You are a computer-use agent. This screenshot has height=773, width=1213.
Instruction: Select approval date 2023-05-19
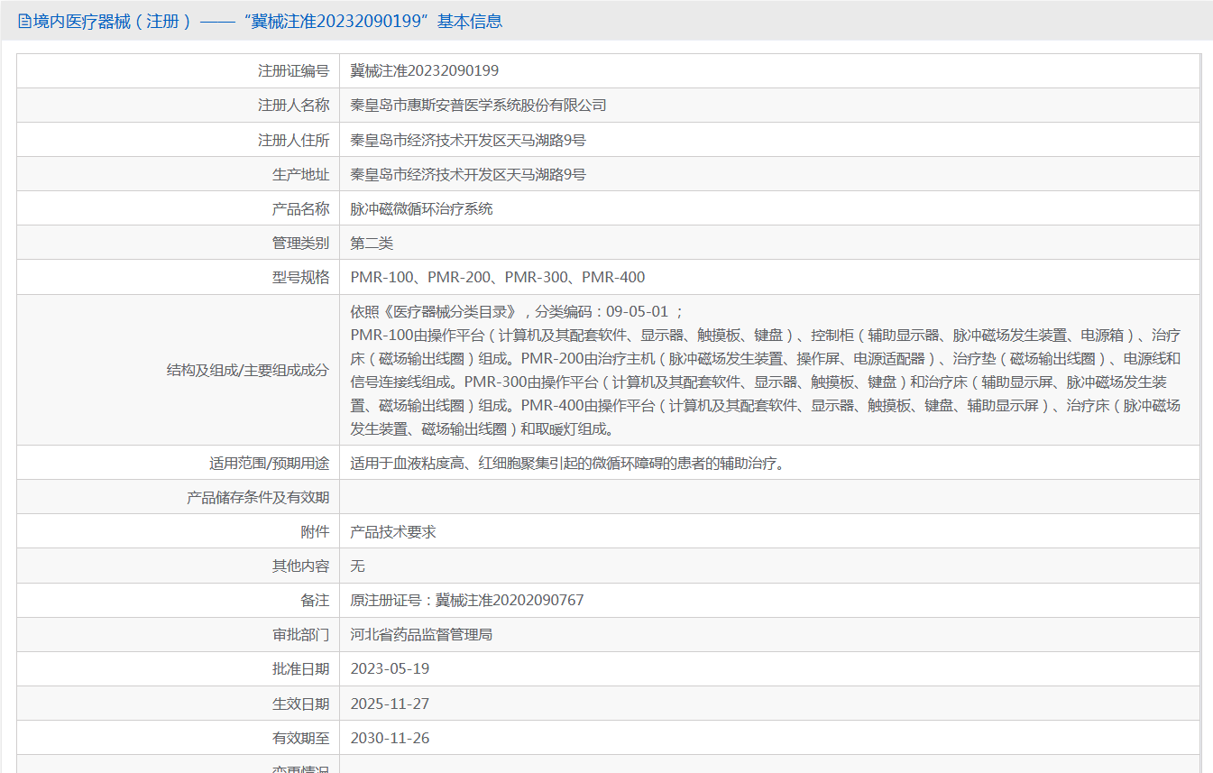point(390,668)
